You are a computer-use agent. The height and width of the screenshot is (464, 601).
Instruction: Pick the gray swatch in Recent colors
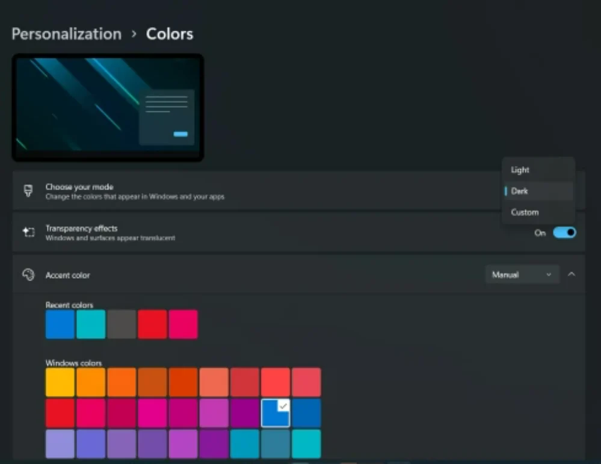pos(122,324)
